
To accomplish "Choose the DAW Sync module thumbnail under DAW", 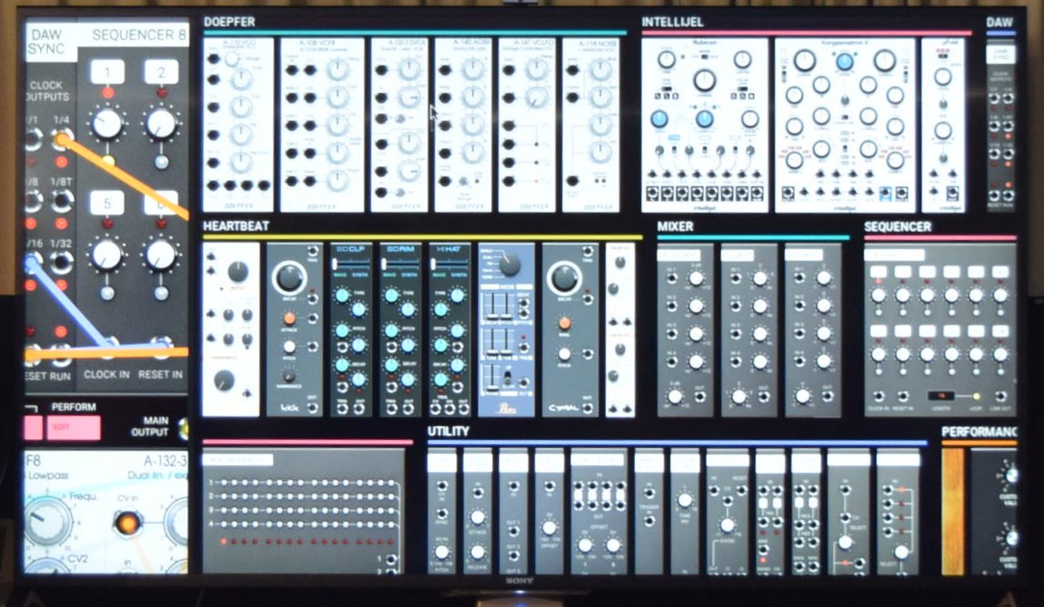I will [1000, 124].
